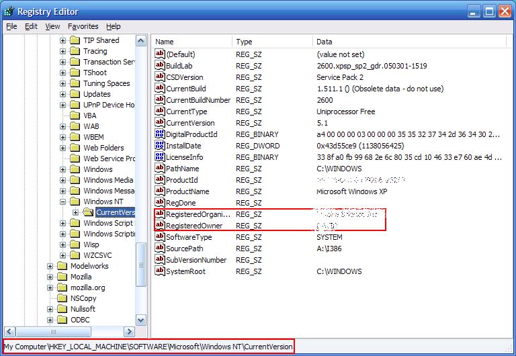Click the CurrentBuild string value icon
Image resolution: width=516 pixels, height=356 pixels.
point(160,88)
